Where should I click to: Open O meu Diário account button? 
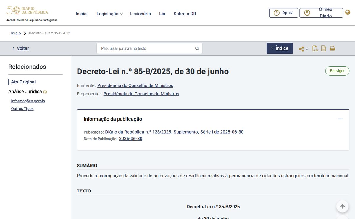tap(321, 13)
